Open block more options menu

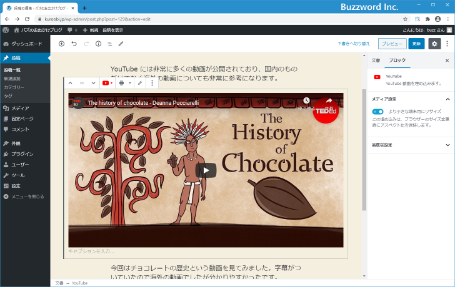click(152, 83)
